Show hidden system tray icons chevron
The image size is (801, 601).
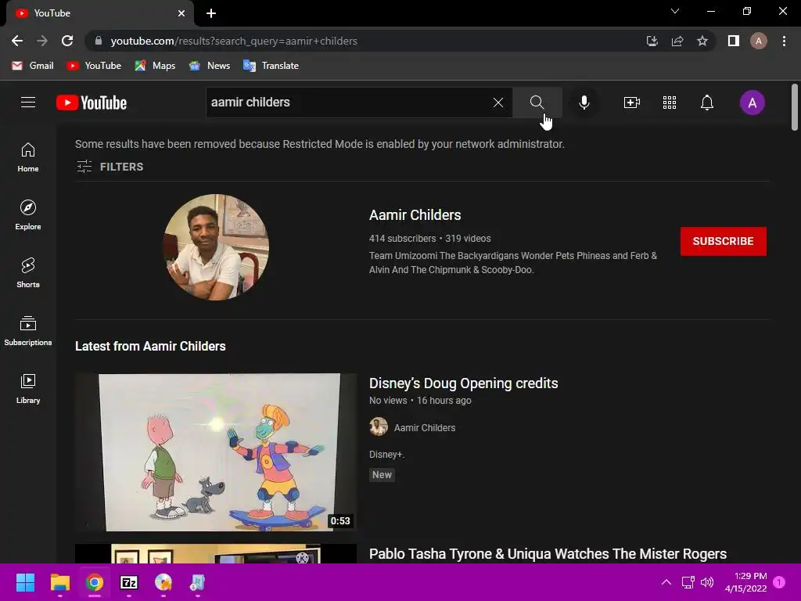[x=666, y=582]
